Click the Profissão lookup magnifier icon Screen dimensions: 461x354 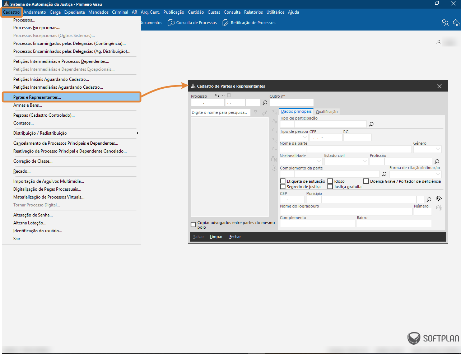pyautogui.click(x=437, y=162)
